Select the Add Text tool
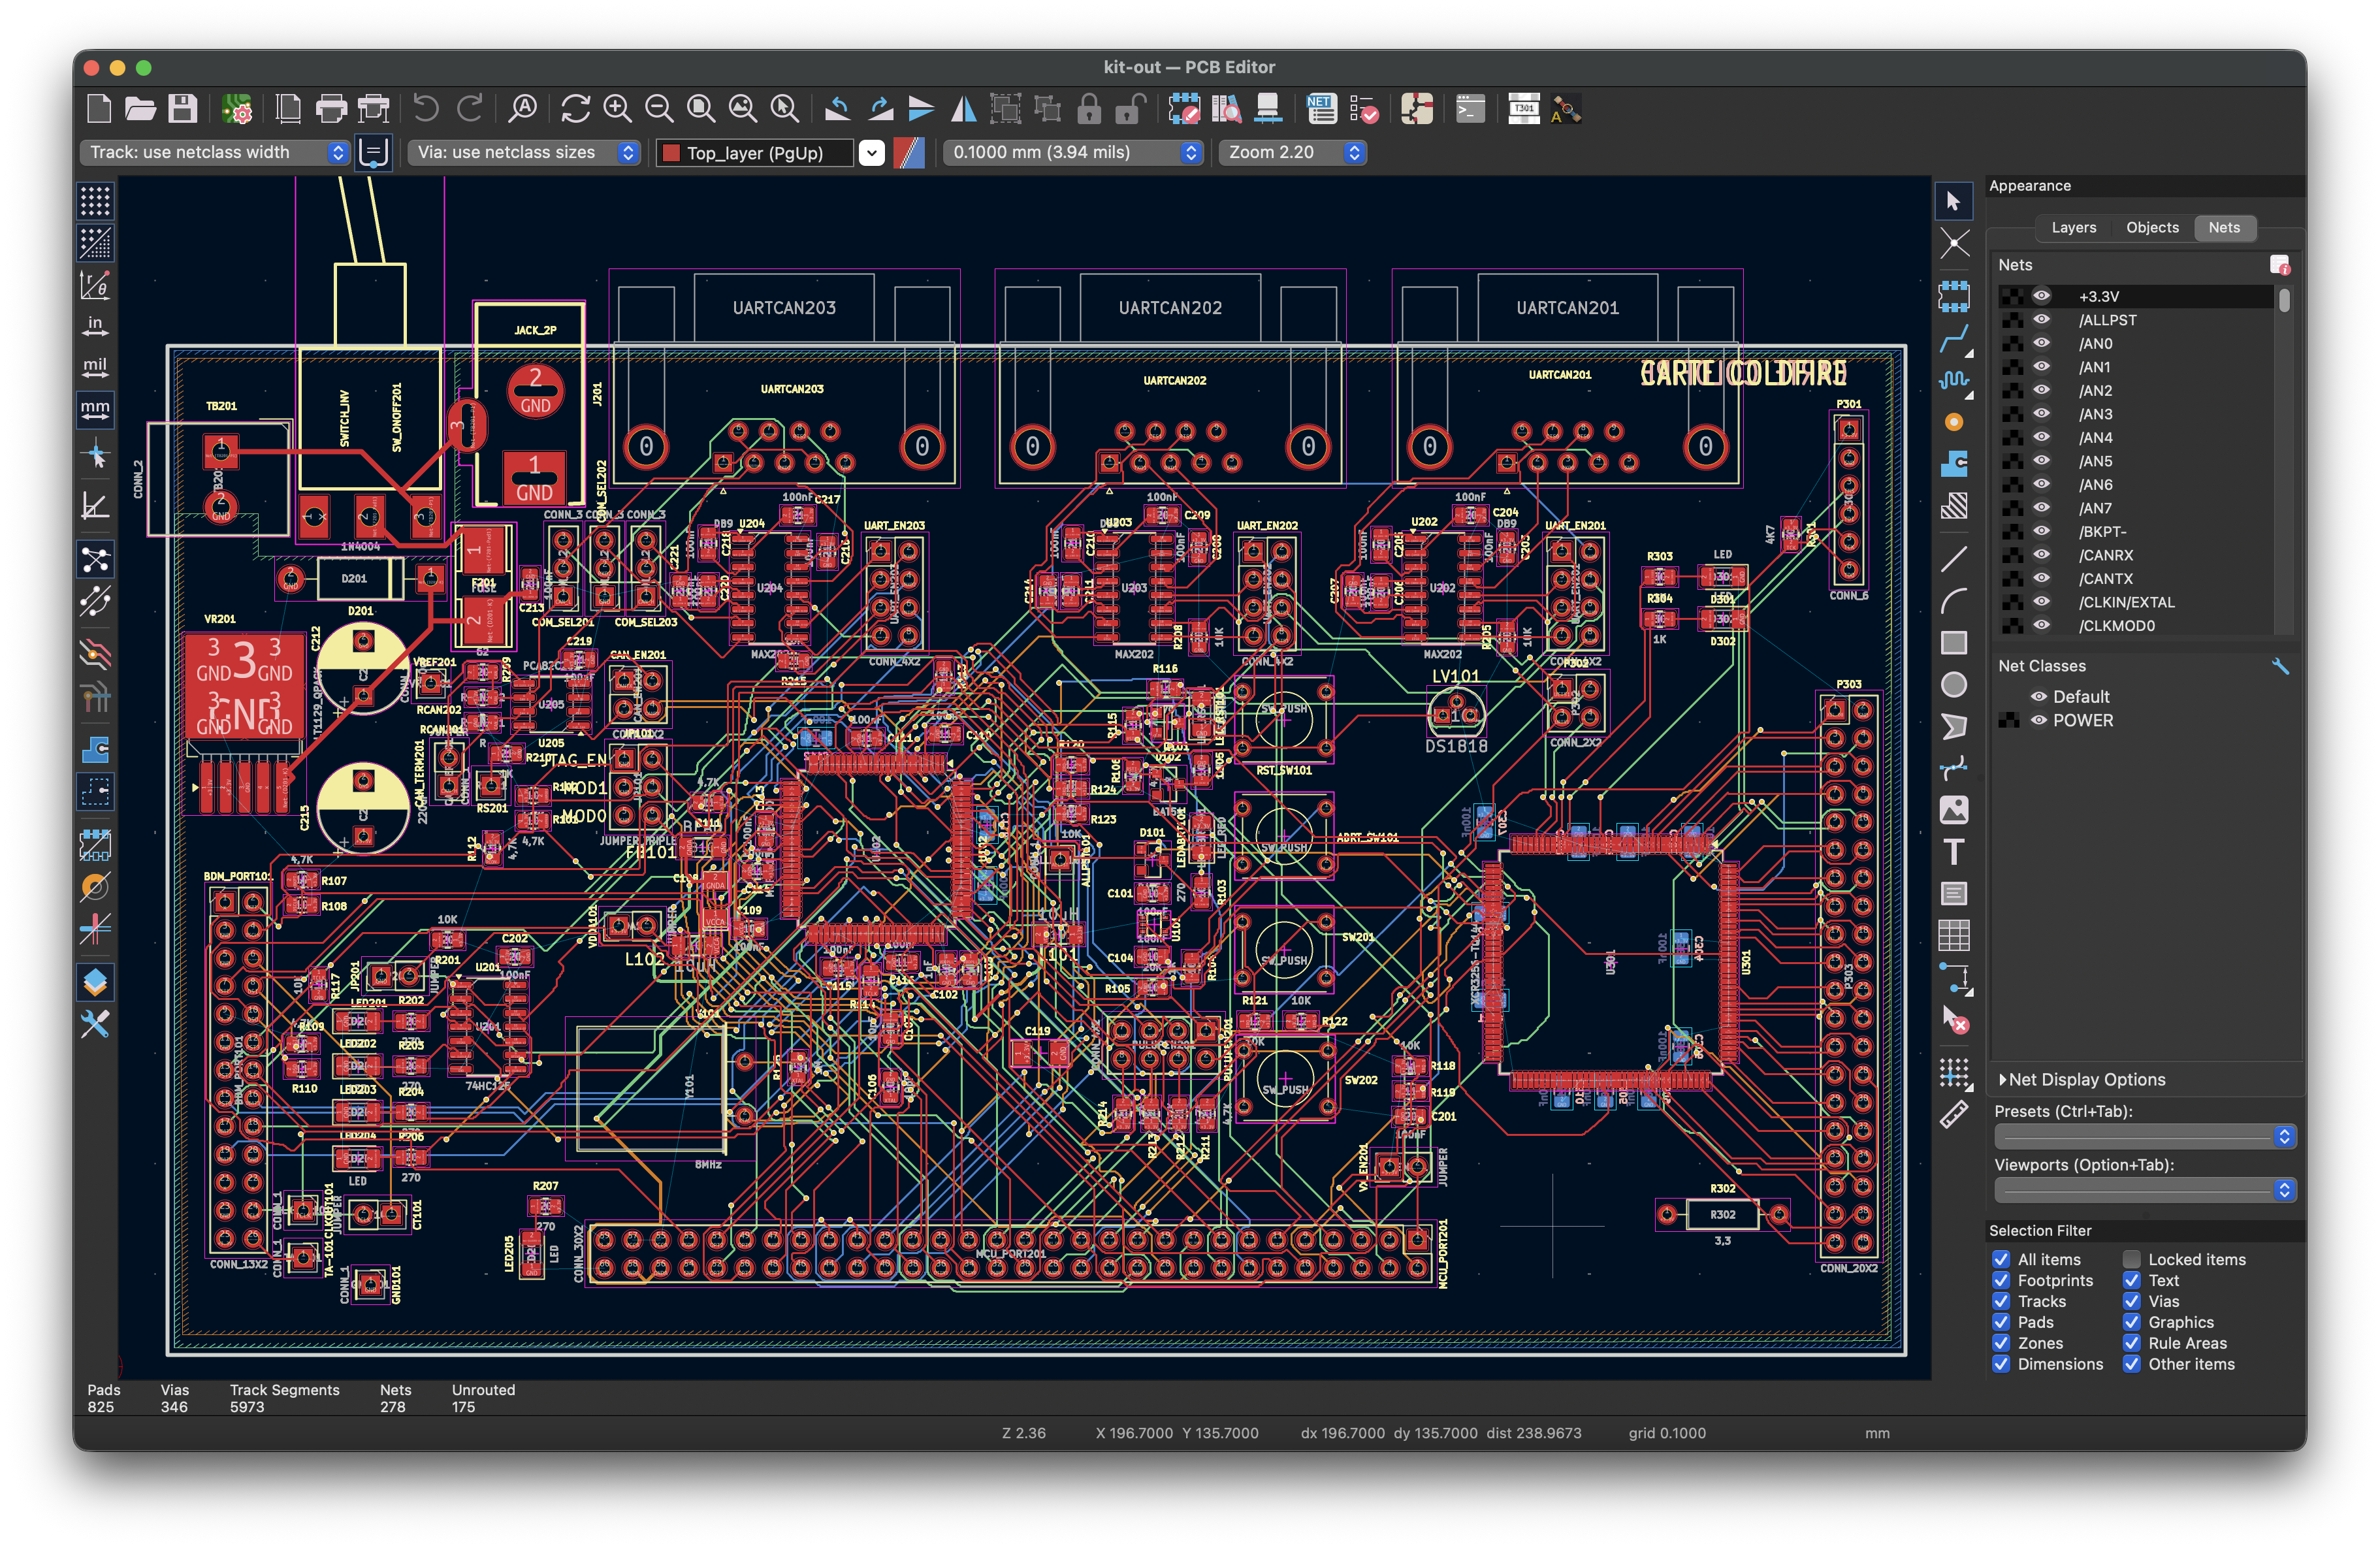The height and width of the screenshot is (1548, 2380). [1954, 852]
